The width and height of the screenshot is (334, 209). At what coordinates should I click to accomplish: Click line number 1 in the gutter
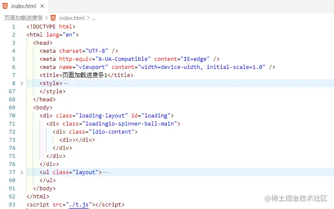coord(14,27)
